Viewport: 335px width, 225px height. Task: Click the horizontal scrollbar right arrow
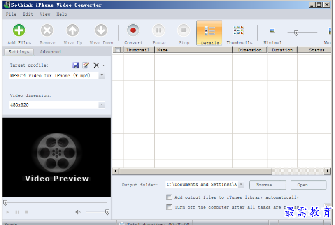tap(328, 171)
